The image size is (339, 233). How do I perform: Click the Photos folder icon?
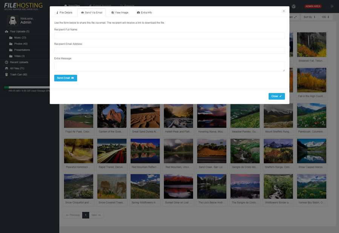[x=11, y=44]
